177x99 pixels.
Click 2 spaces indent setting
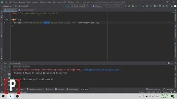[166, 92]
